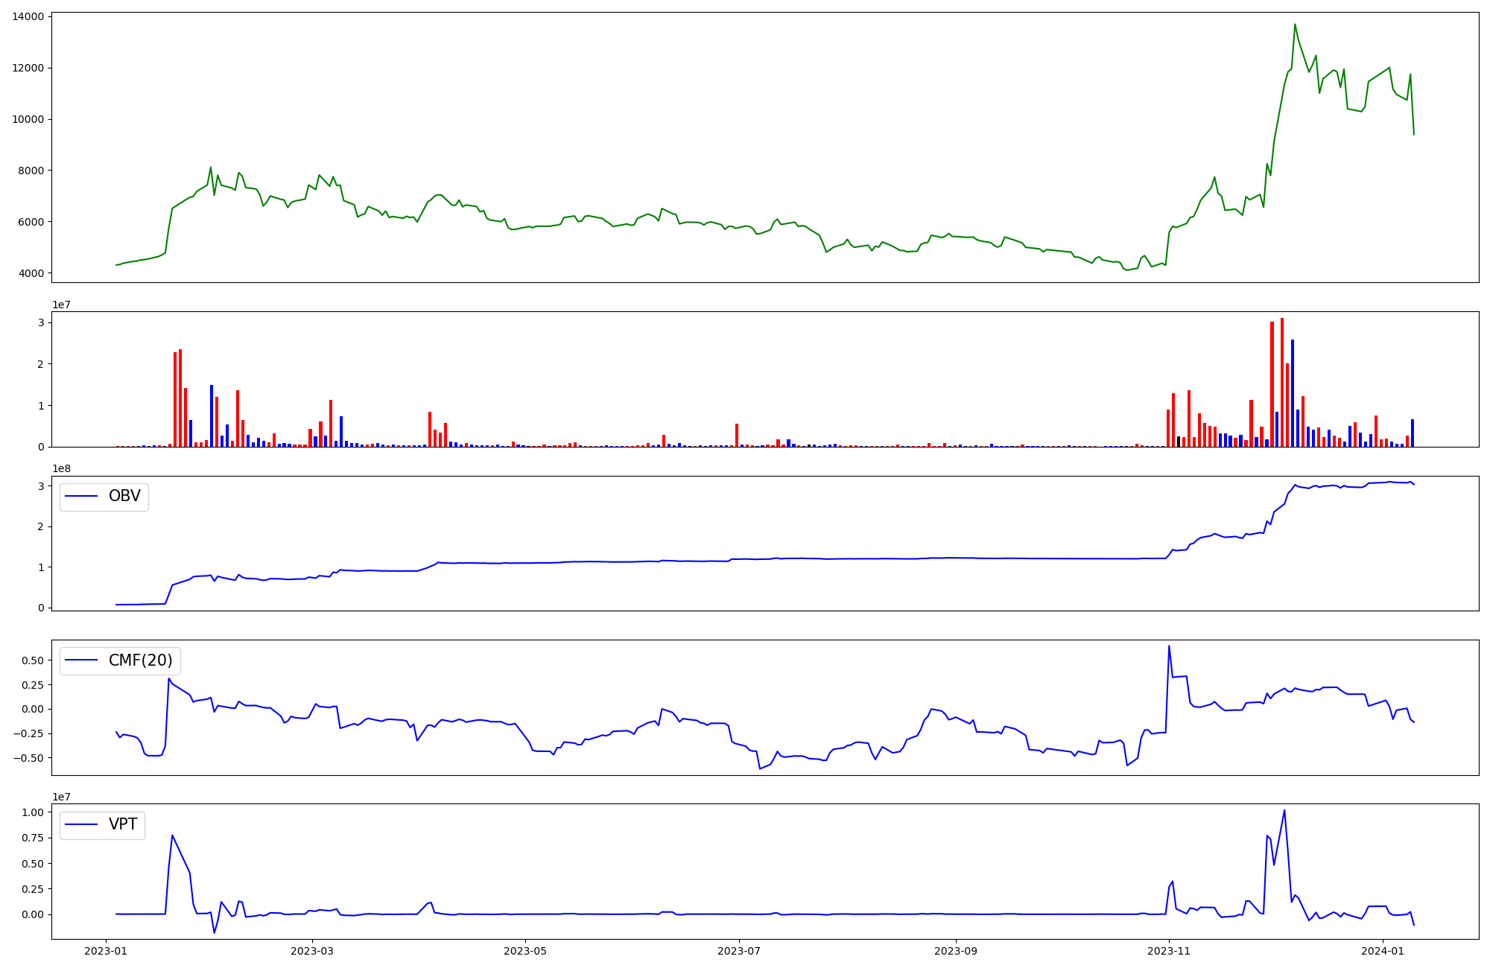Click the 2024-01 x-axis date label
Image resolution: width=1490 pixels, height=968 pixels.
click(x=1383, y=951)
